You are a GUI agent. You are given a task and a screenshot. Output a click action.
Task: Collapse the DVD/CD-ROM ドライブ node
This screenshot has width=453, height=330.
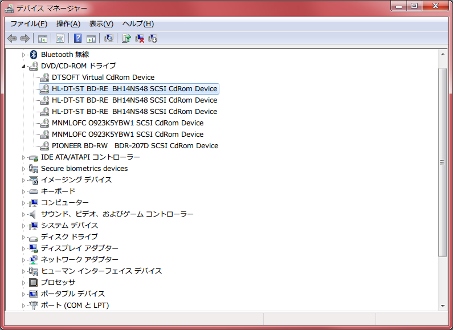pos(24,66)
